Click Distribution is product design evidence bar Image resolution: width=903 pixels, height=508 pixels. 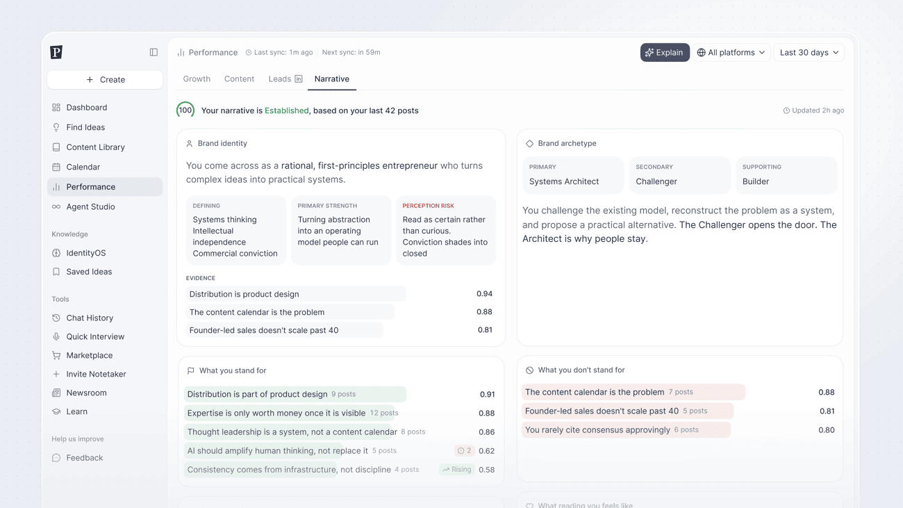[x=296, y=294]
